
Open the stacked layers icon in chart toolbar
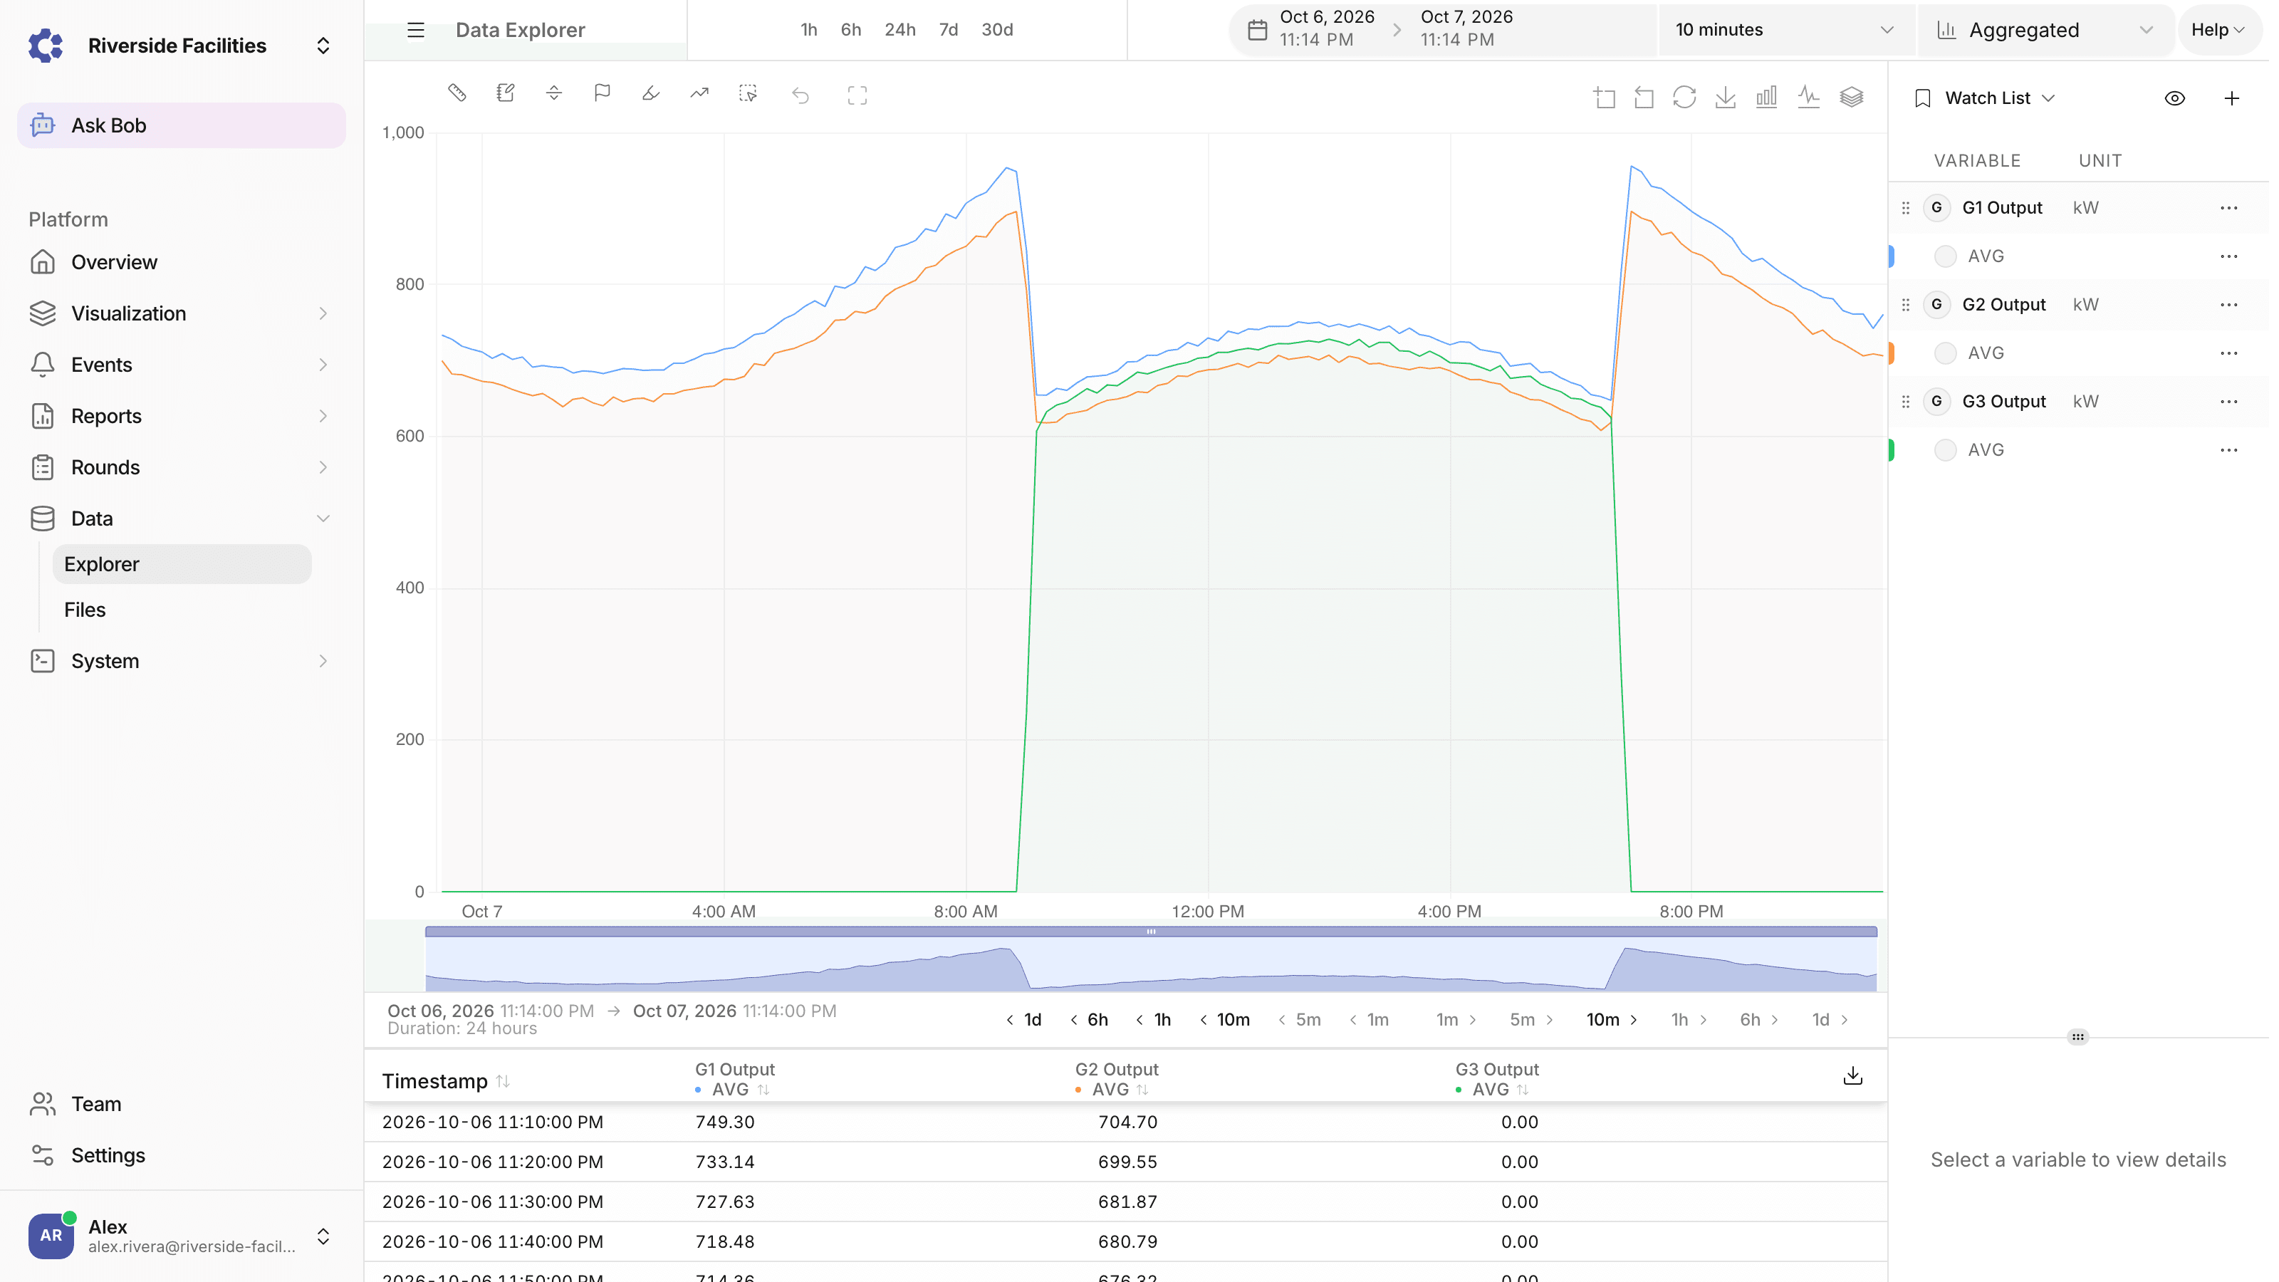(1852, 98)
